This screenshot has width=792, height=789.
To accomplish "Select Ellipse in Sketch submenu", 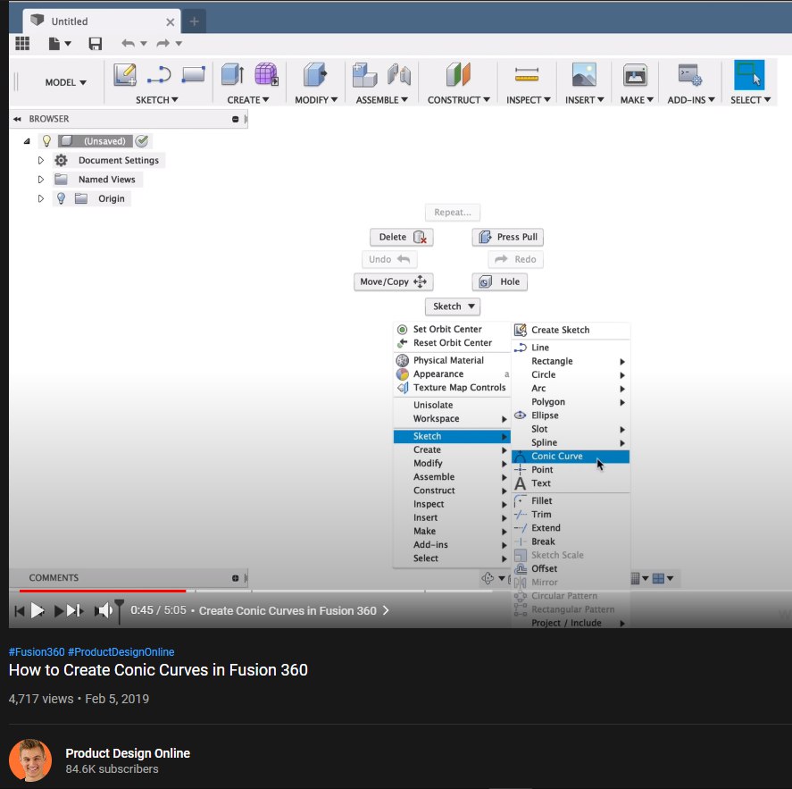I will (x=571, y=415).
